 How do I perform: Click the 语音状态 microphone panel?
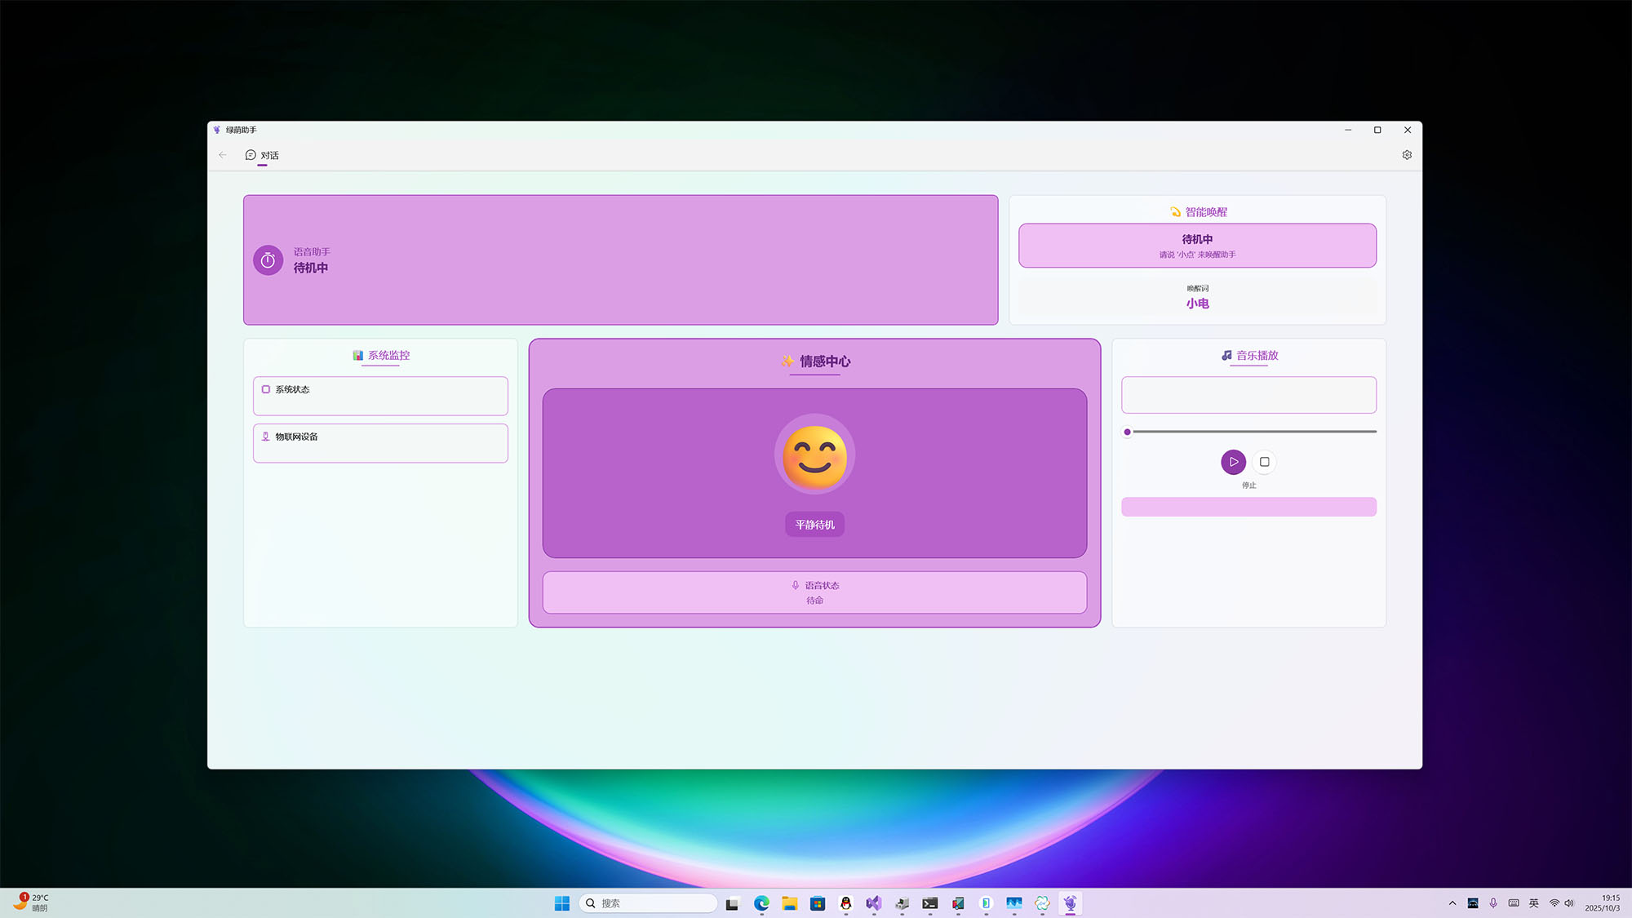(814, 592)
